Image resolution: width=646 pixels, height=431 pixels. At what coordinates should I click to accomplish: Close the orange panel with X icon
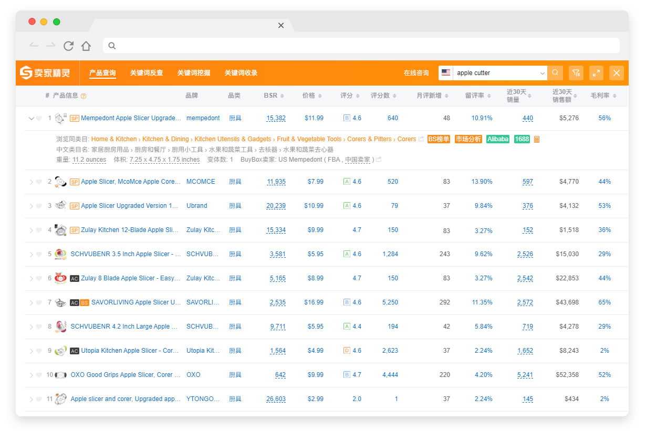click(617, 73)
